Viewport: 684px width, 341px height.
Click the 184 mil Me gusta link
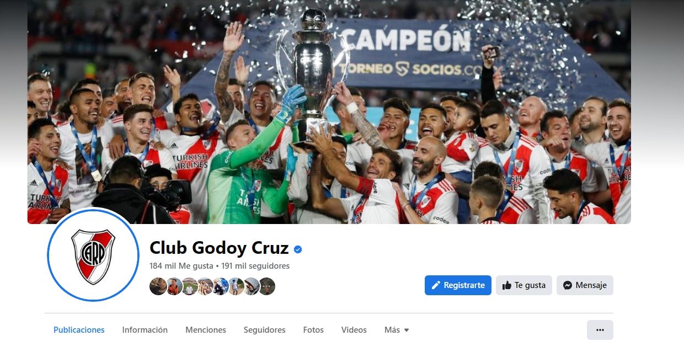click(181, 266)
